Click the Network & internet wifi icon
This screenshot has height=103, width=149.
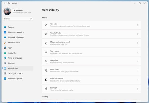pyautogui.click(x=5, y=38)
